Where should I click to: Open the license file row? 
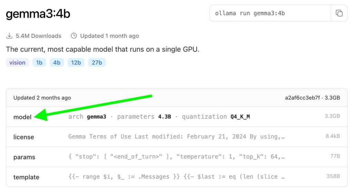pos(23,137)
